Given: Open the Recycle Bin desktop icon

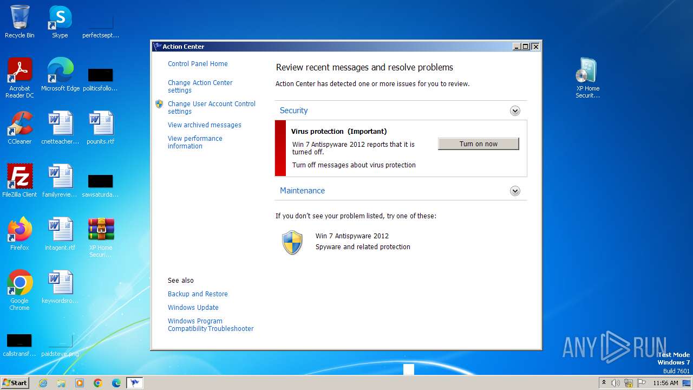Looking at the screenshot, I should coord(19,22).
